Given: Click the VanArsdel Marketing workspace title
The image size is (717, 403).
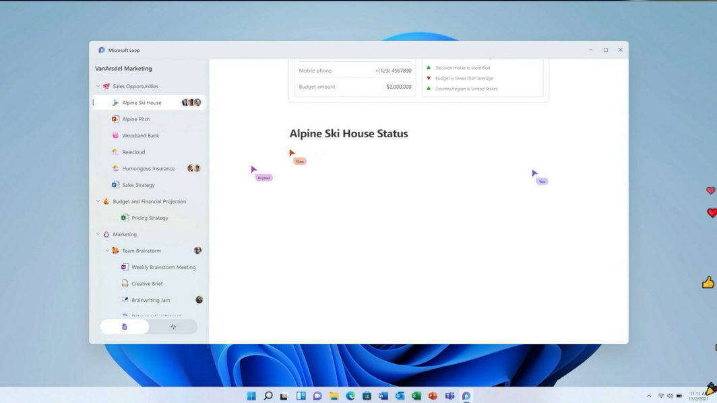Looking at the screenshot, I should (x=123, y=69).
